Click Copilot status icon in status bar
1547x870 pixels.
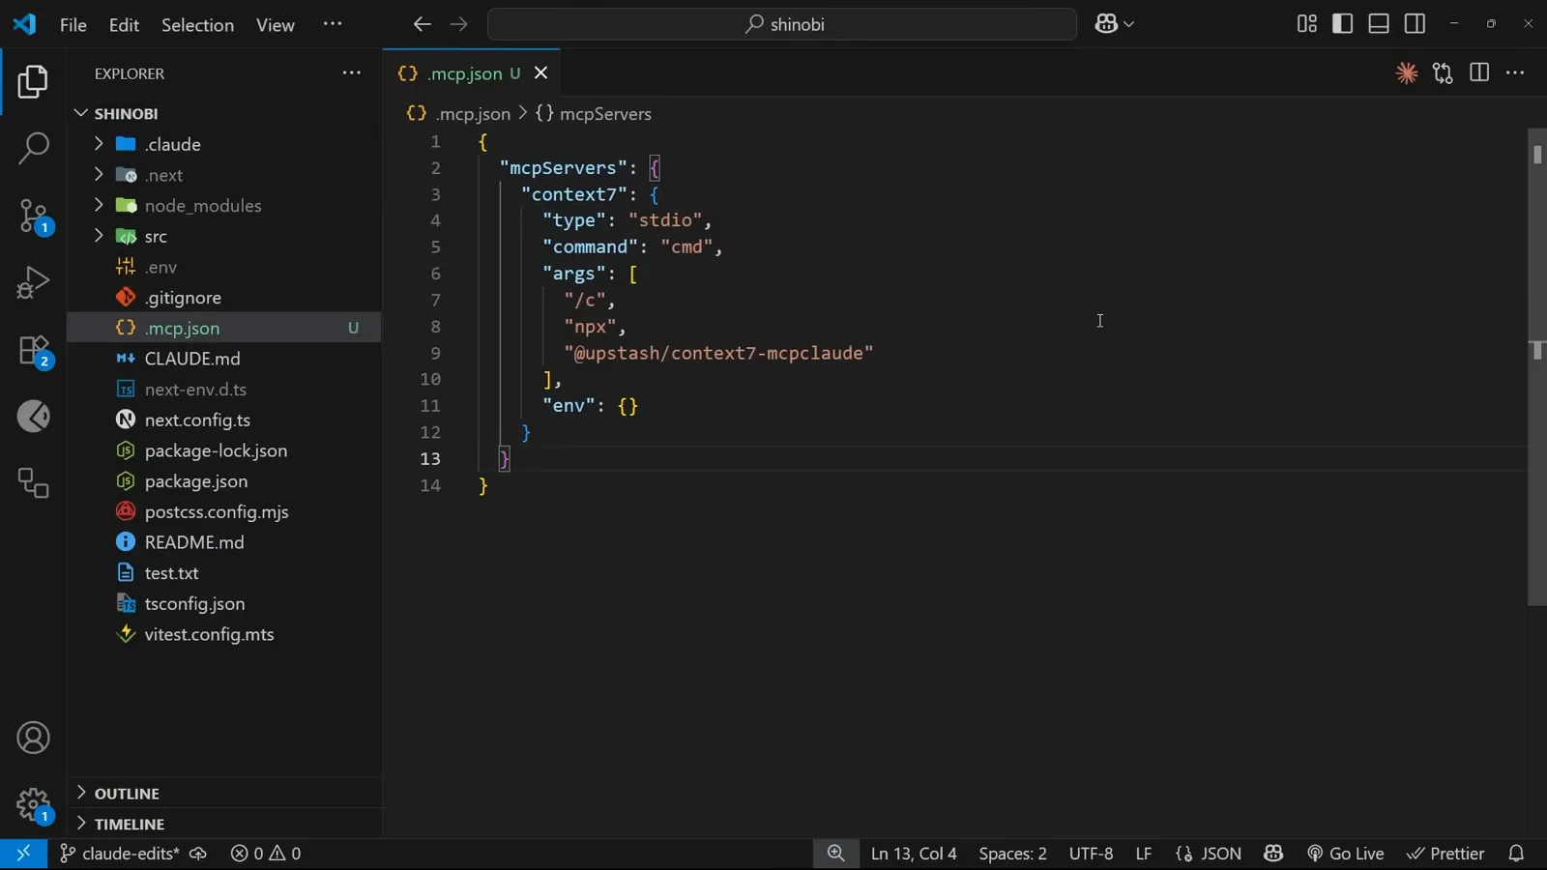(x=1273, y=854)
